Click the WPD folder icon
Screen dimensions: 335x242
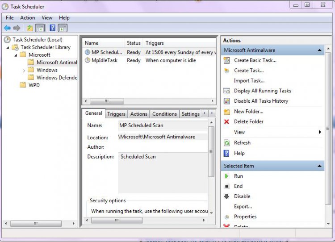(23, 85)
